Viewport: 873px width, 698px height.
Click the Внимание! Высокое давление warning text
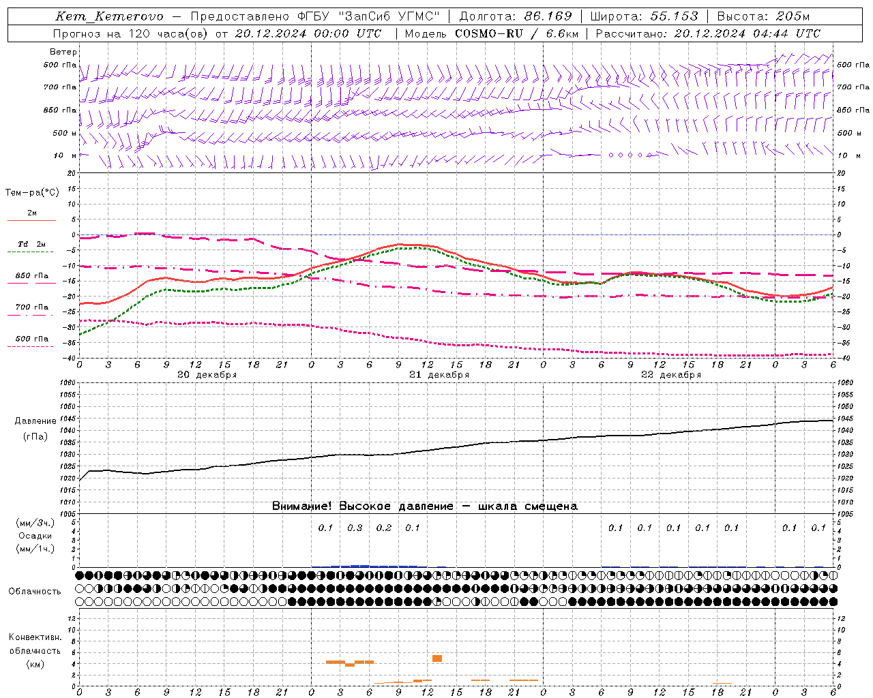(x=425, y=506)
